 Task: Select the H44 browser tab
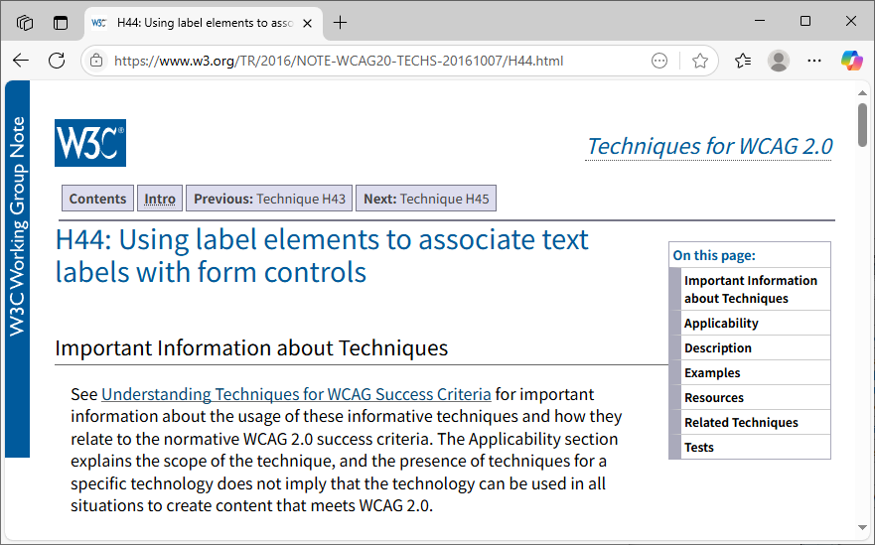coord(204,24)
